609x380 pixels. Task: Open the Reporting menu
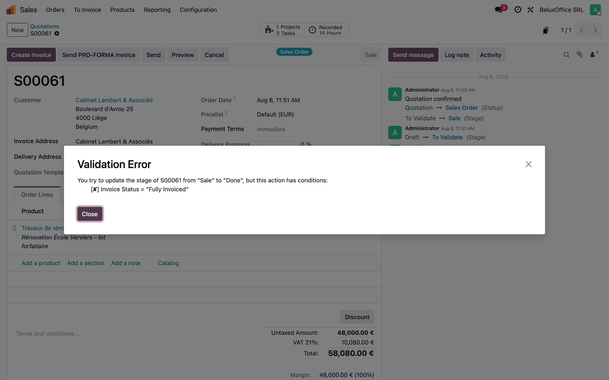point(157,10)
